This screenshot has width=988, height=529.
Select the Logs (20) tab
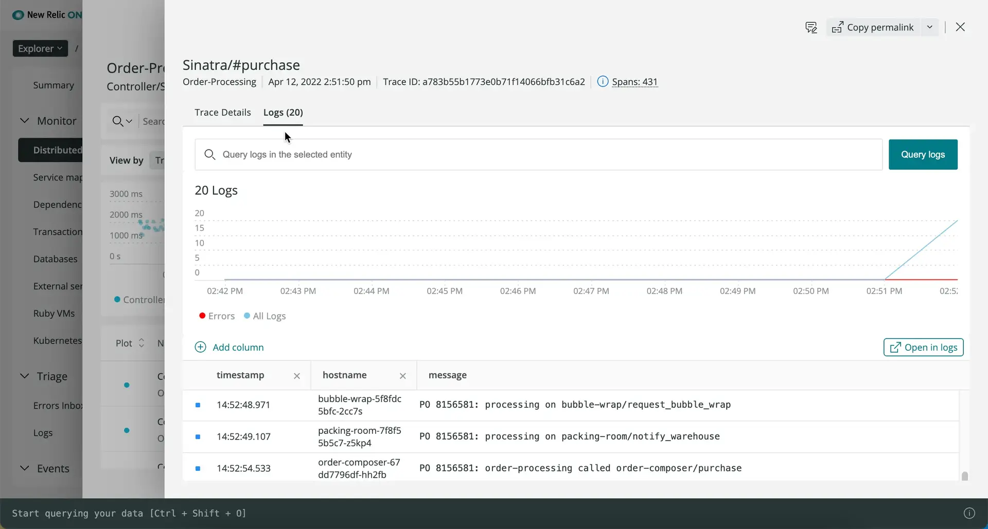click(283, 113)
